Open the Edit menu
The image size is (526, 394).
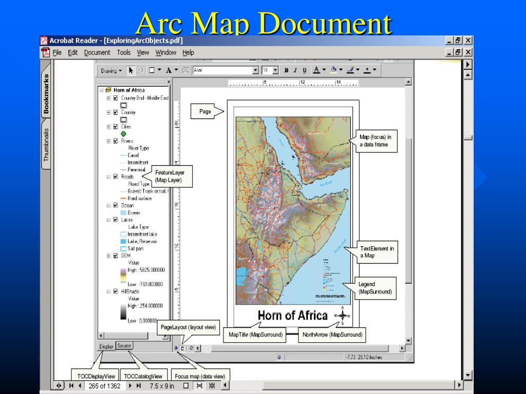tap(72, 53)
